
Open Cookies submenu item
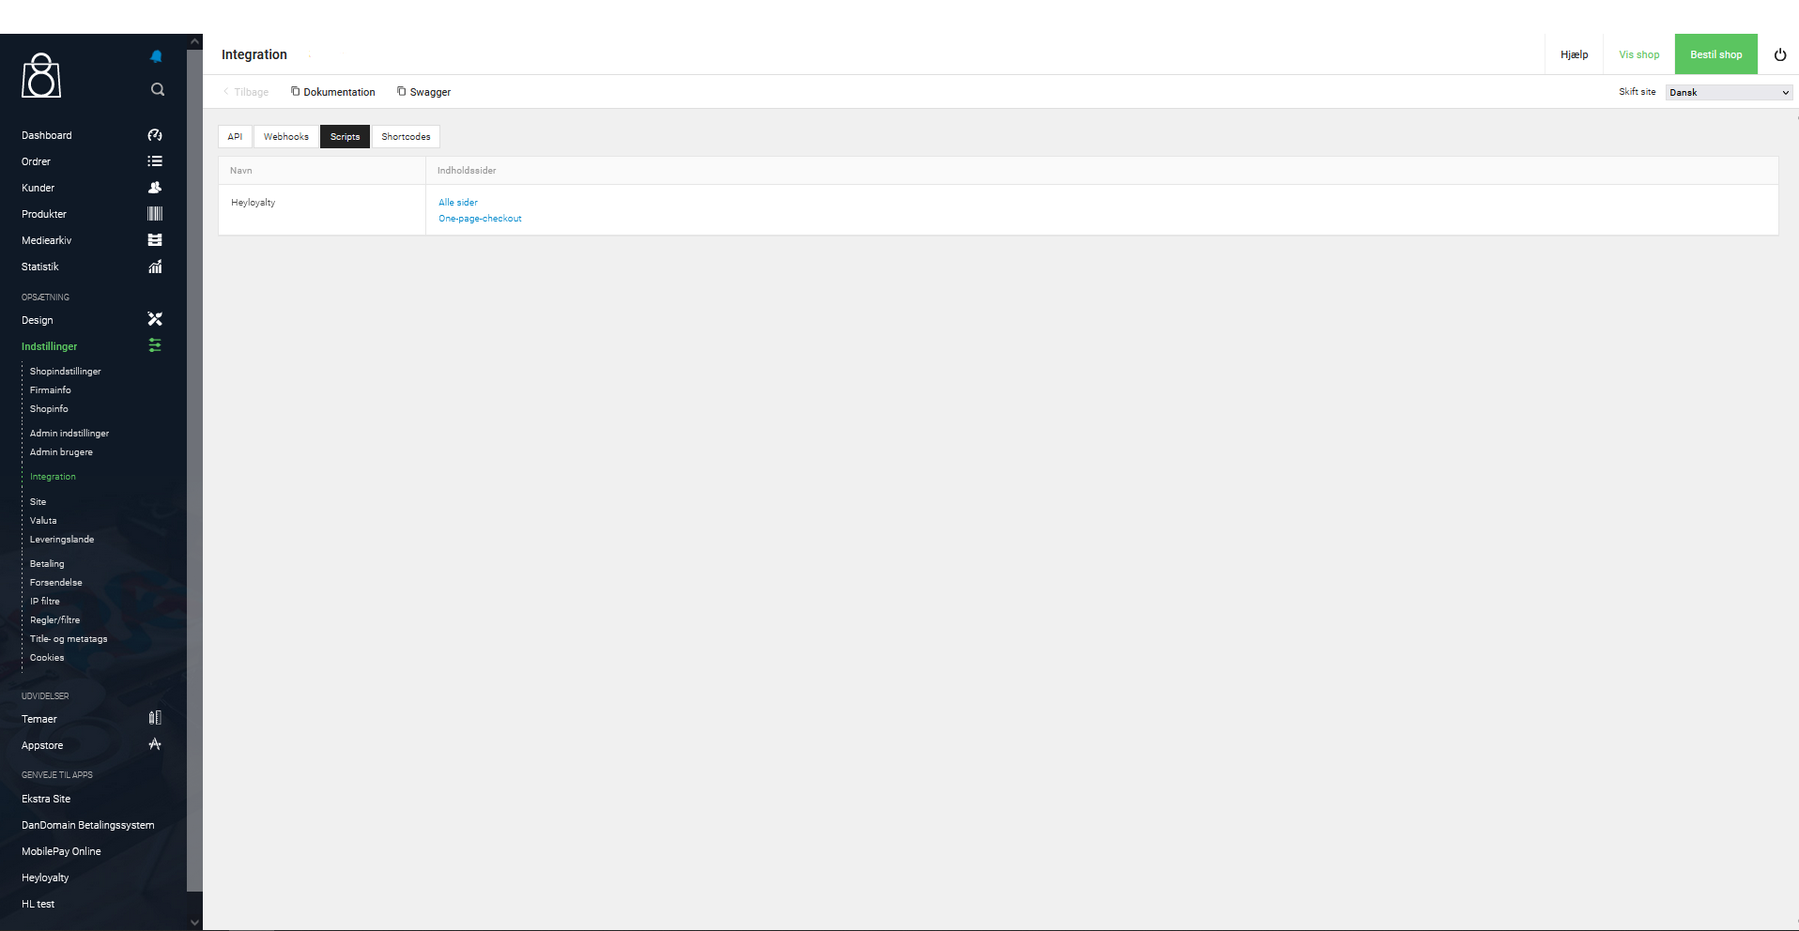pyautogui.click(x=47, y=657)
